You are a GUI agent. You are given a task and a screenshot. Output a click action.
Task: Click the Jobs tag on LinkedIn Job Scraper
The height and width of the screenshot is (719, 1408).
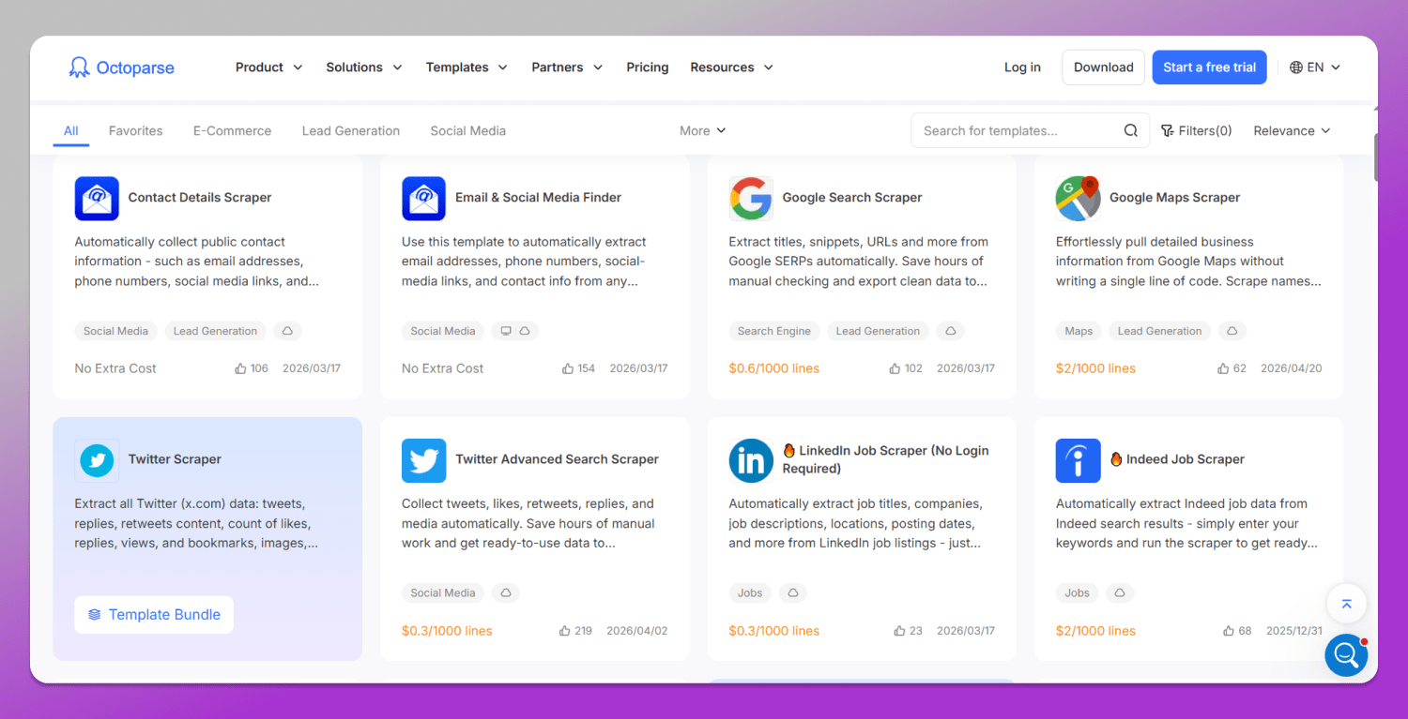tap(750, 593)
